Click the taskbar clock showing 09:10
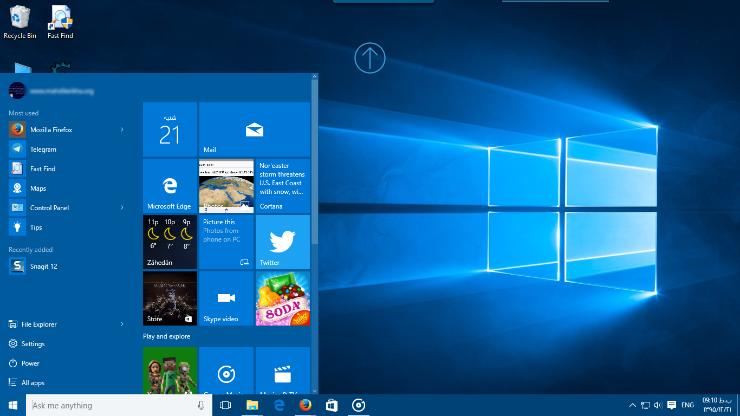The image size is (740, 416). click(717, 405)
